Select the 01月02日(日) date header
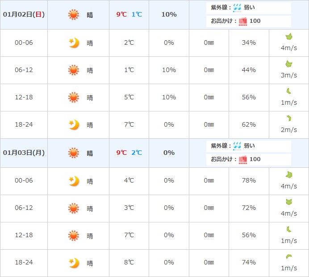309x277 pixels. tap(24, 14)
